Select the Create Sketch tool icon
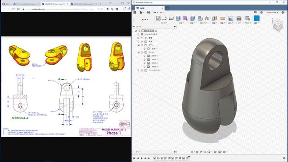288x162 pixels. [158, 18]
